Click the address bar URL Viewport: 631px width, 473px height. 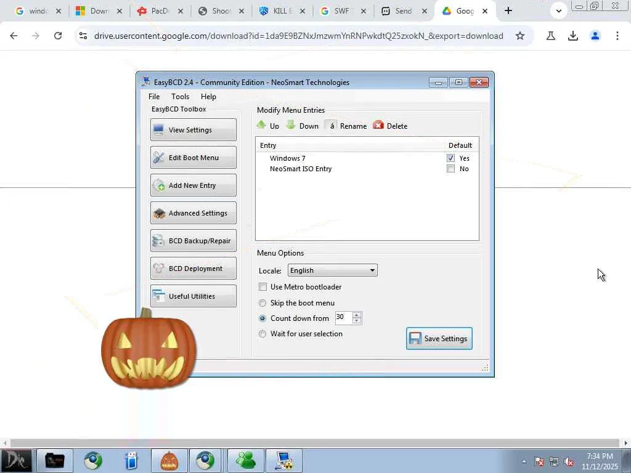[298, 36]
